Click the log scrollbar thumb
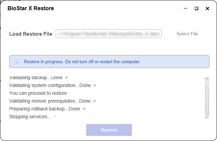Image resolution: width=217 pixels, height=141 pixels. pyautogui.click(x=207, y=101)
